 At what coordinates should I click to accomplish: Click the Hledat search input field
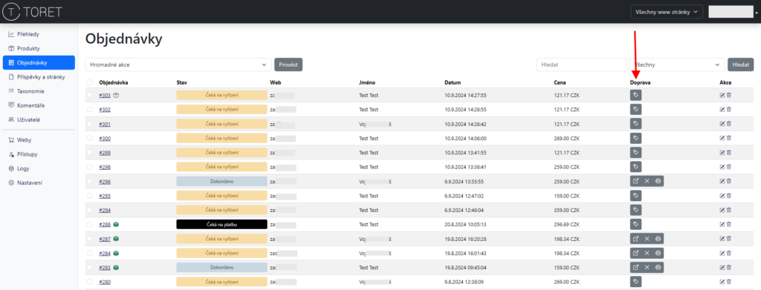click(x=581, y=65)
